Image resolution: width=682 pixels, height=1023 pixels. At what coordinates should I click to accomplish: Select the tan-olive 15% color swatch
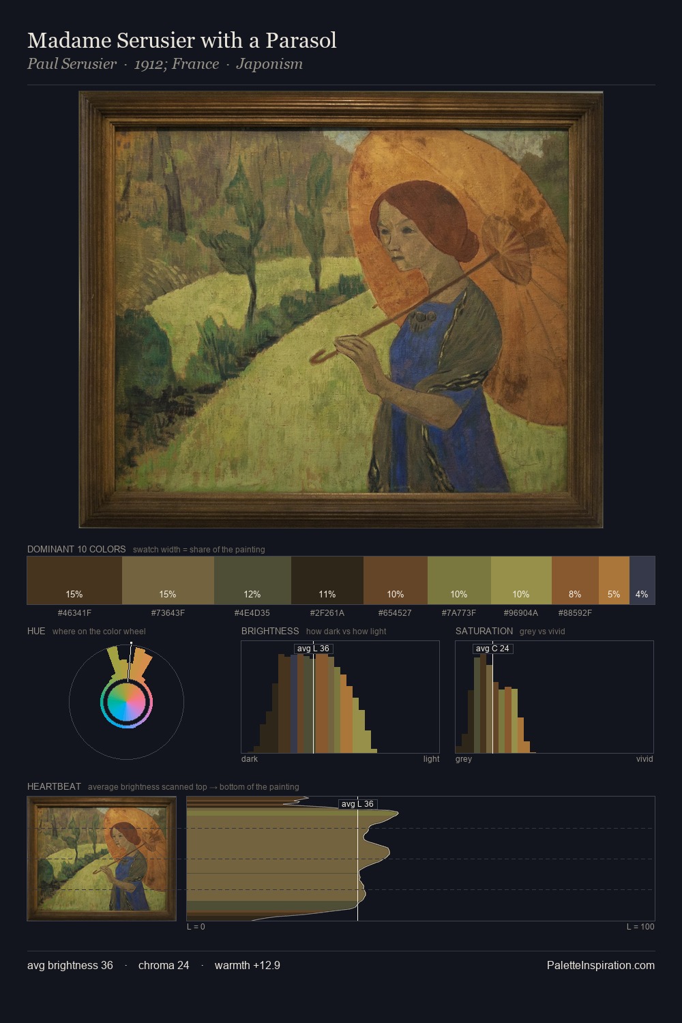(168, 580)
